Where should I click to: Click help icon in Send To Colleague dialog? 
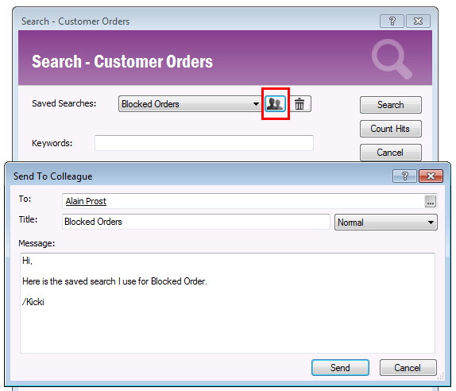404,176
